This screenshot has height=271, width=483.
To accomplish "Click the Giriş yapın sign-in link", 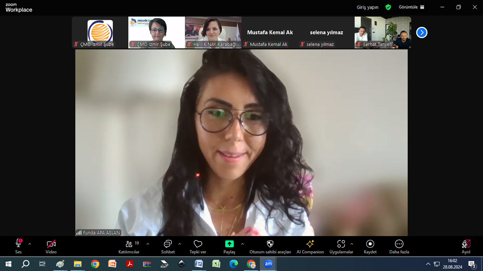I will (x=367, y=7).
